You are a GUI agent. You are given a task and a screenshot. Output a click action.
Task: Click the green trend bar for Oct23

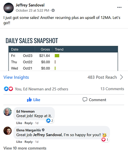(57, 56)
